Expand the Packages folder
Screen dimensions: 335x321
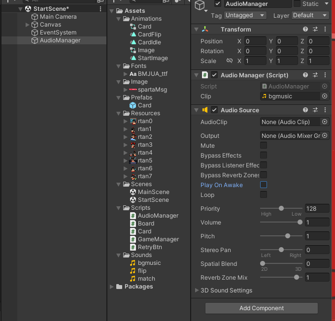(x=111, y=287)
